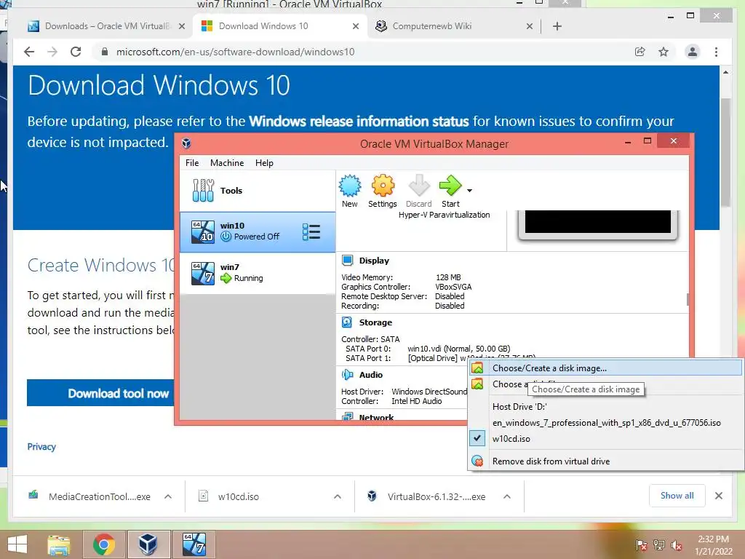Go back in the browser
This screenshot has width=745, height=559.
tap(29, 52)
